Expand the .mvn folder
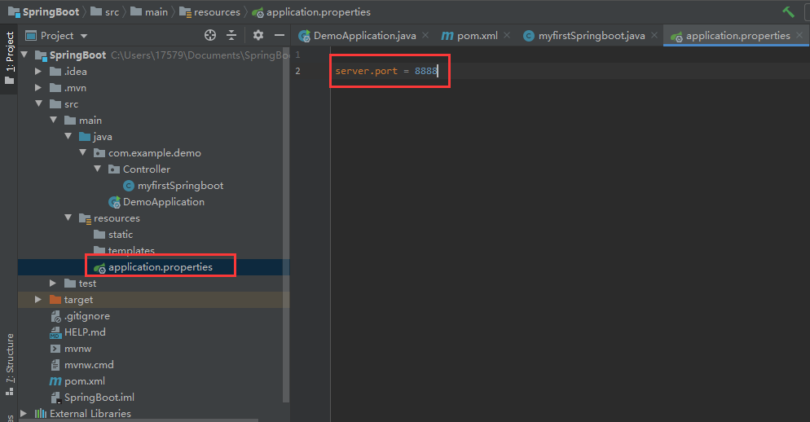 pyautogui.click(x=38, y=88)
